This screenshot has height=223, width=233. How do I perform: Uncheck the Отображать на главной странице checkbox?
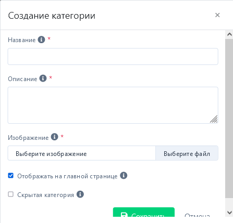tap(11, 176)
